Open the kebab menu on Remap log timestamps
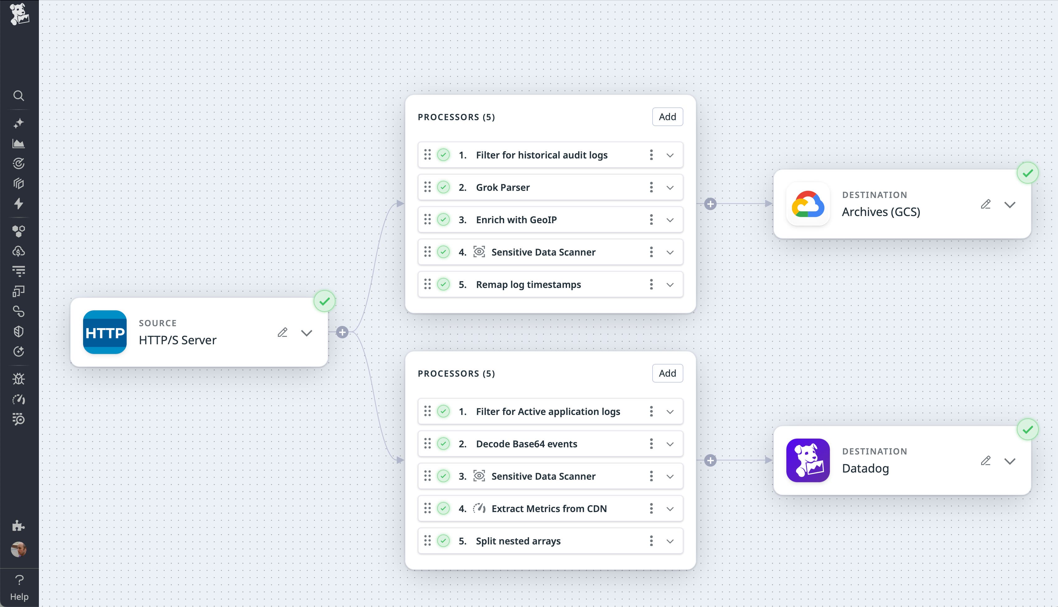The image size is (1058, 607). pyautogui.click(x=651, y=284)
